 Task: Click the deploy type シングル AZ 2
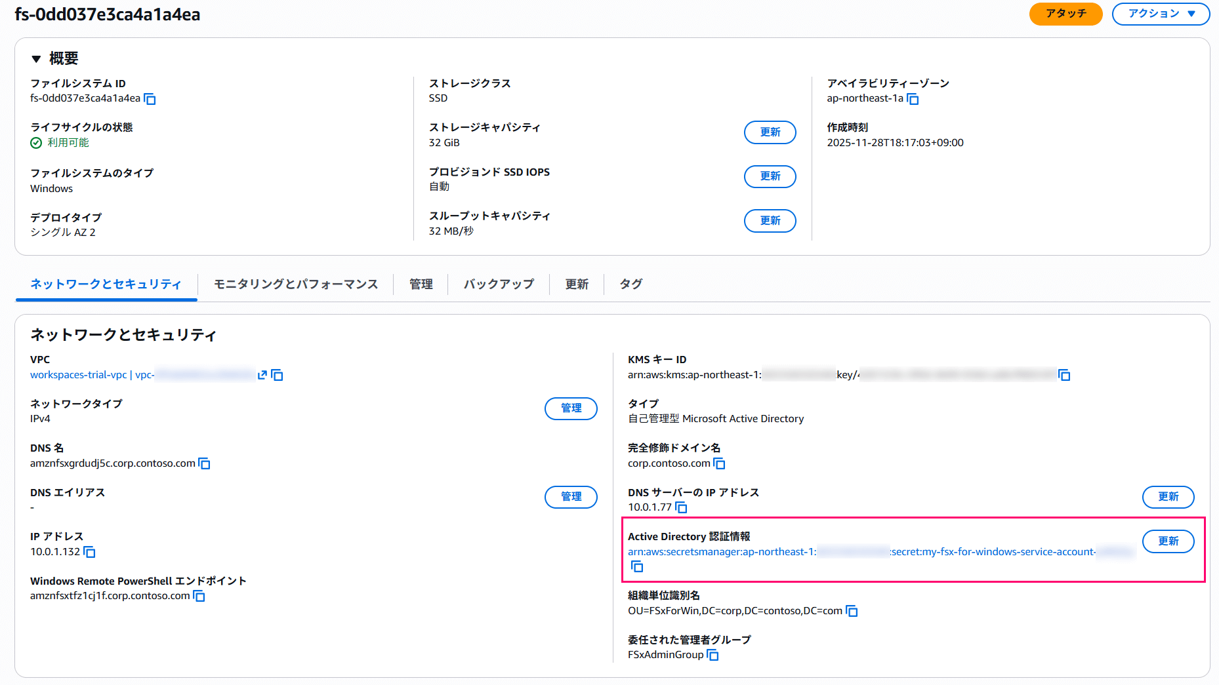63,232
